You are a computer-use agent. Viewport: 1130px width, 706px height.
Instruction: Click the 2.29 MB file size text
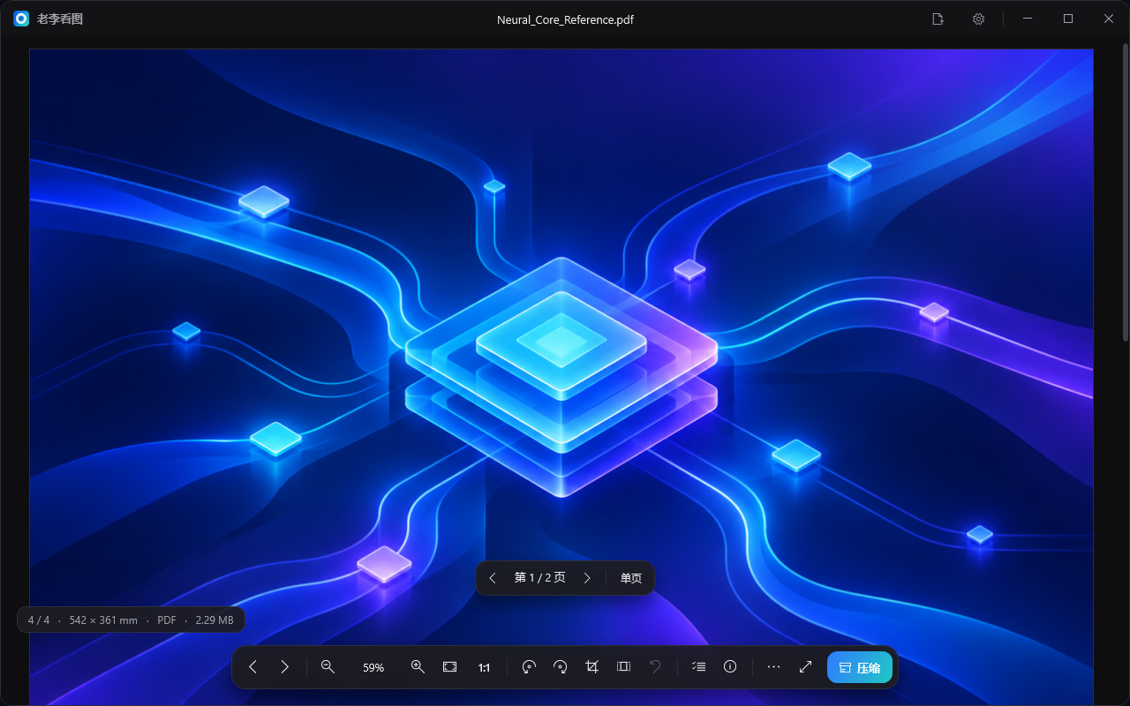215,620
